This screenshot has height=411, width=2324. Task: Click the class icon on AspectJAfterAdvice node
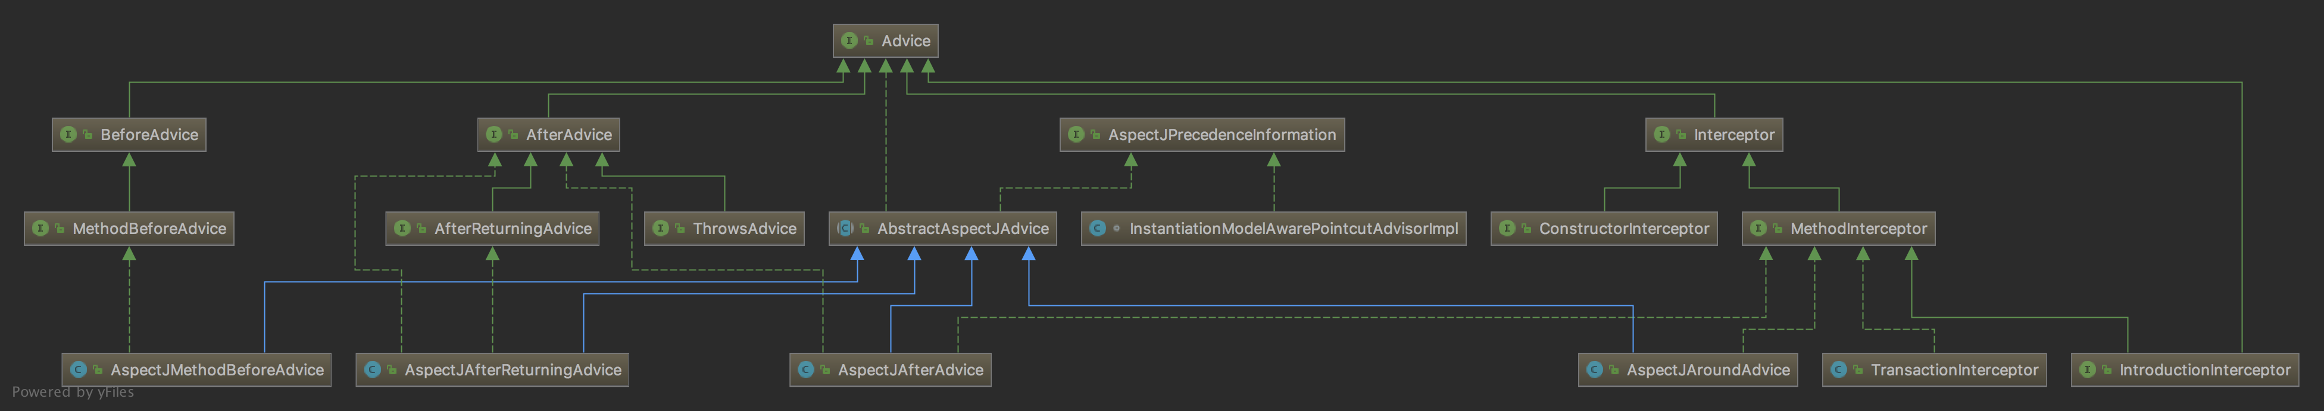tap(805, 369)
